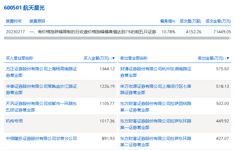The image size is (235, 150).
Task: Open 天风证券成都市一环路东五段营业部 link
Action: pyautogui.click(x=41, y=107)
